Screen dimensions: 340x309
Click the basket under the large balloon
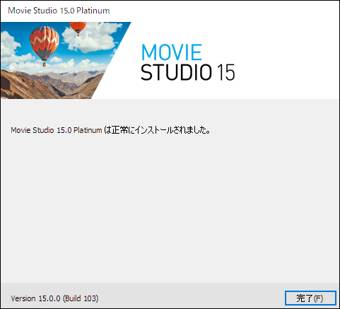(x=45, y=64)
